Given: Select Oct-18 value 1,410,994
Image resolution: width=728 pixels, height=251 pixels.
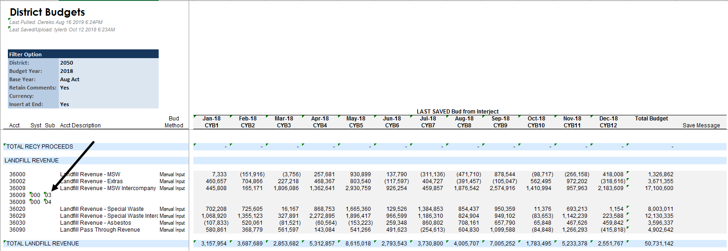Looking at the screenshot, I should click(x=539, y=188).
